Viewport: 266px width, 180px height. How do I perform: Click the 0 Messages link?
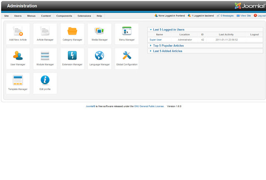click(227, 16)
